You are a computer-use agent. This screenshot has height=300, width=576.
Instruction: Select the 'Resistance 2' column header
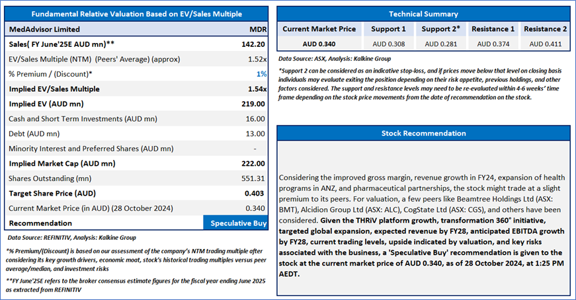pos(545,29)
